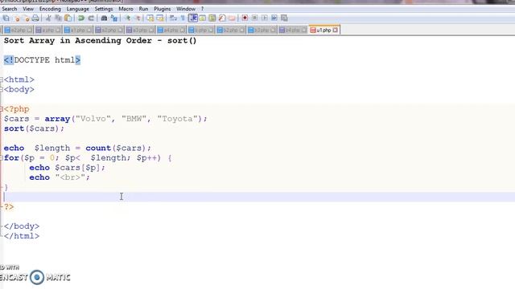Click the "Volvo" string in the array

point(93,119)
